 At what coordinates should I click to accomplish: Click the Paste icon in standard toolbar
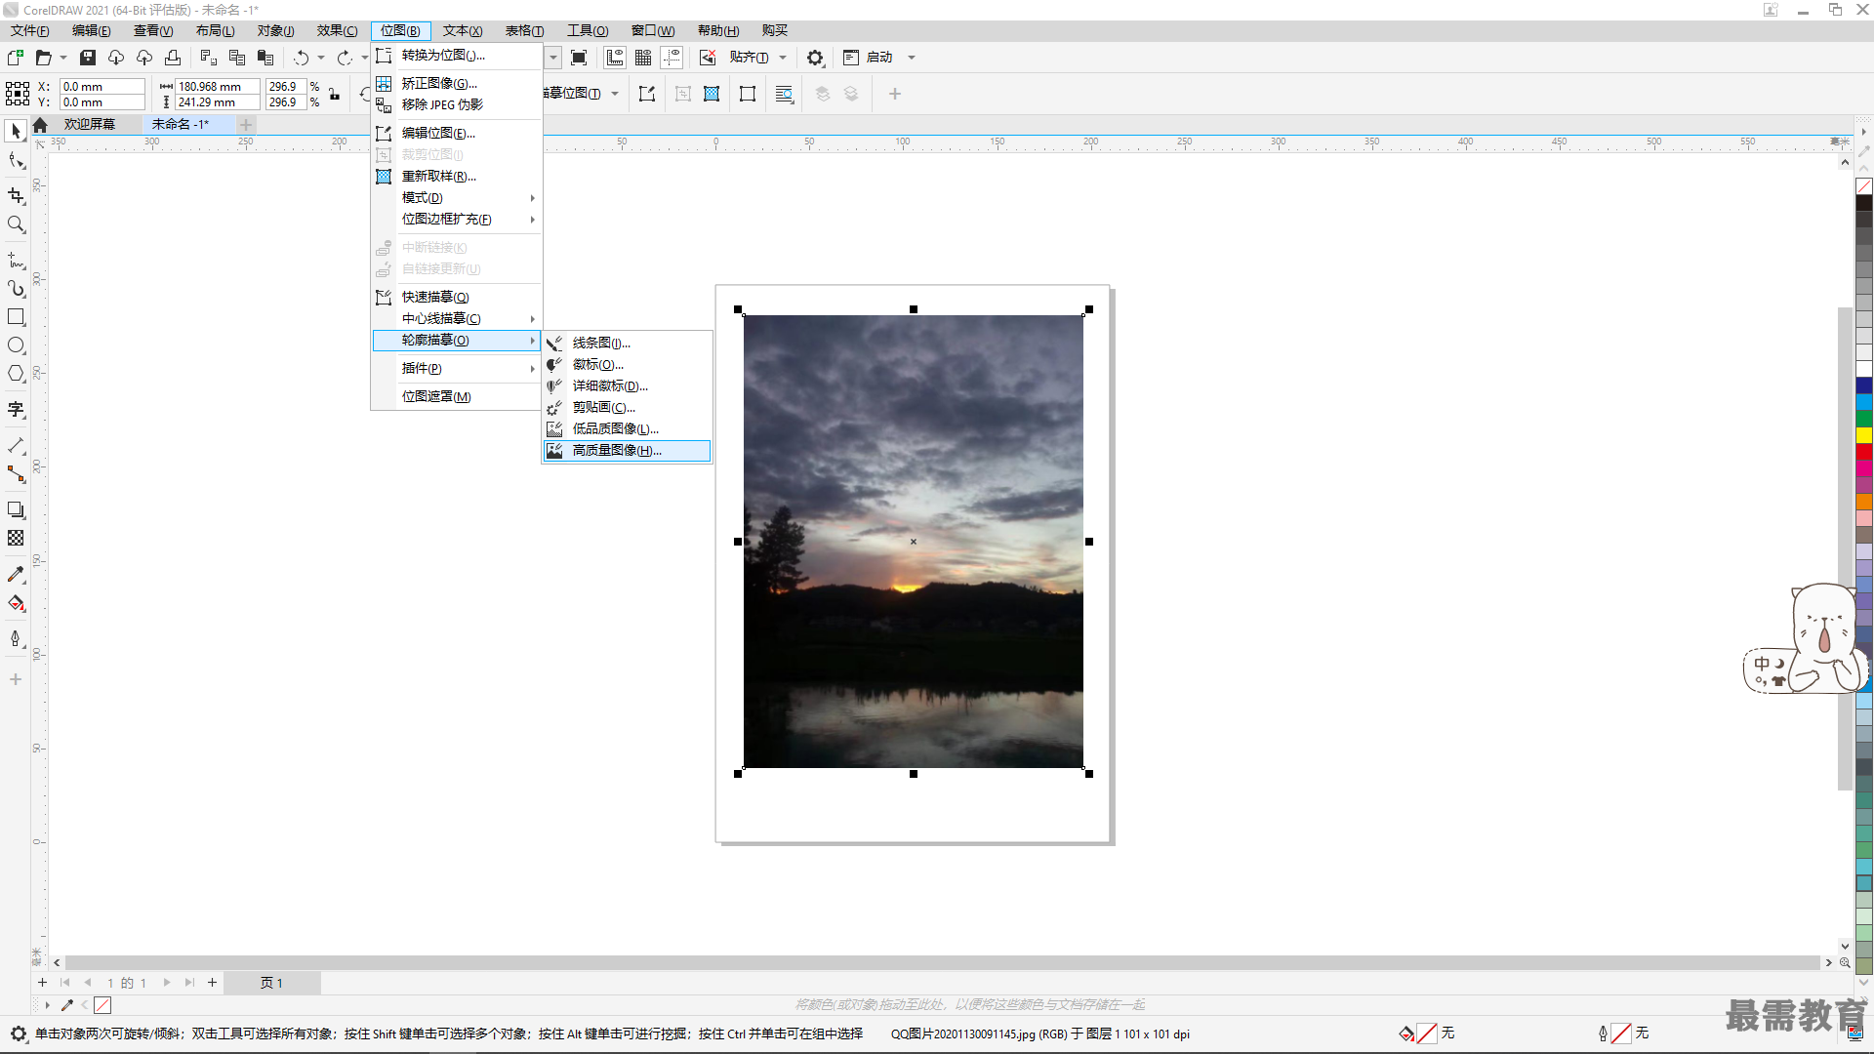pyautogui.click(x=265, y=58)
